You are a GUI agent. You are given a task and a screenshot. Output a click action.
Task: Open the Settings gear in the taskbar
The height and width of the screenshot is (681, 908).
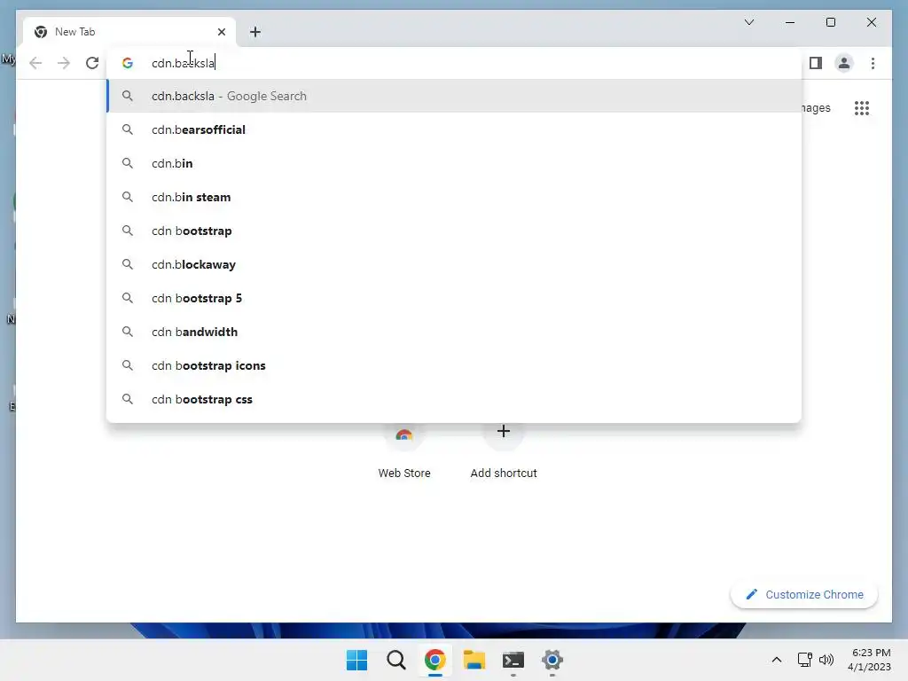[552, 660]
